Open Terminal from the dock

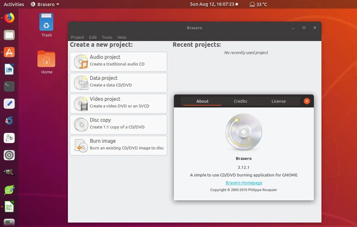point(9,86)
